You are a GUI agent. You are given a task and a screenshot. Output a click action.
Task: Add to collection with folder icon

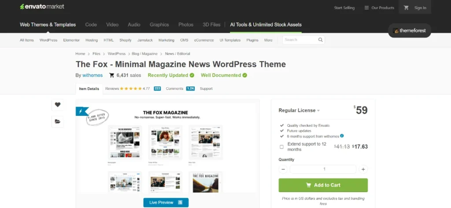point(58,122)
